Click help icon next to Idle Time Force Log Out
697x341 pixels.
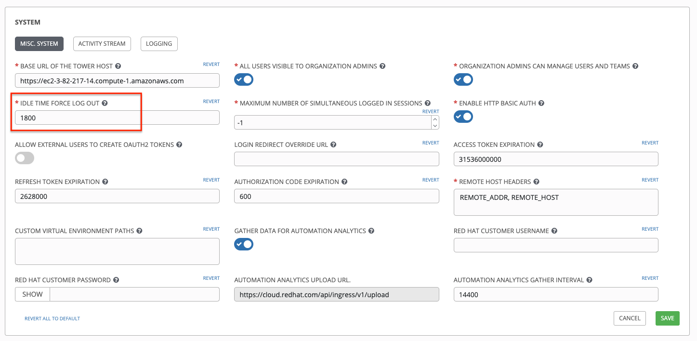pos(105,104)
